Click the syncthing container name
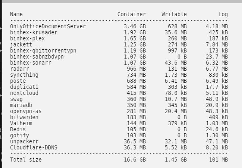242x168 pixels. coord(24,75)
